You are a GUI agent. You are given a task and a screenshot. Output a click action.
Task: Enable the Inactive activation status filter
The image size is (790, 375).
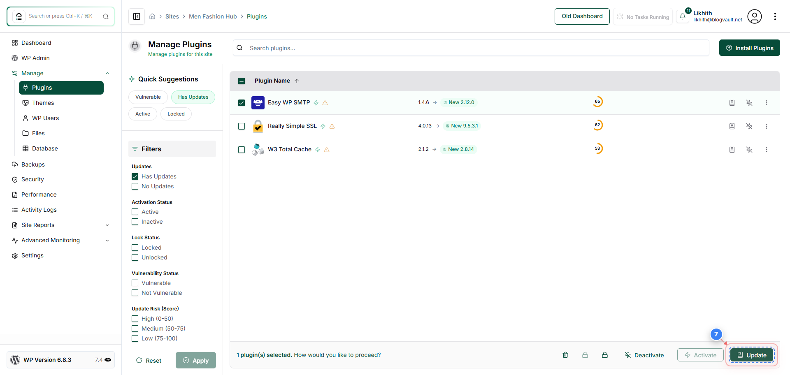click(x=135, y=222)
